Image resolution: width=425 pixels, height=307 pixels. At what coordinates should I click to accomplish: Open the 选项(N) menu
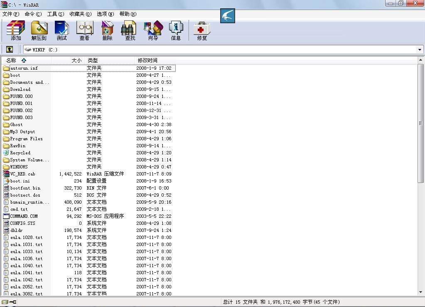click(x=106, y=14)
